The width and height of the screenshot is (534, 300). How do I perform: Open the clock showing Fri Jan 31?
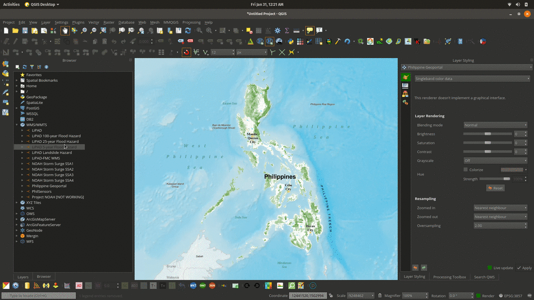tap(267, 4)
